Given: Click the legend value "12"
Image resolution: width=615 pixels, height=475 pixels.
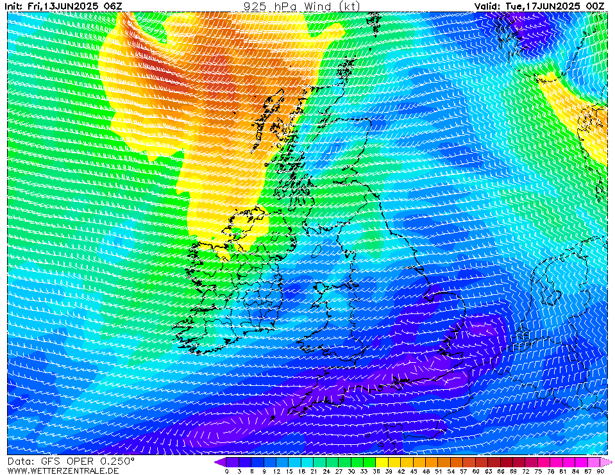Looking at the screenshot, I should pyautogui.click(x=276, y=471).
